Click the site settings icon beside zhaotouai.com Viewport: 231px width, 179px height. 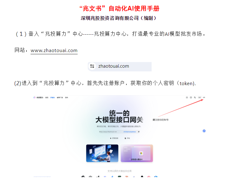(92, 66)
